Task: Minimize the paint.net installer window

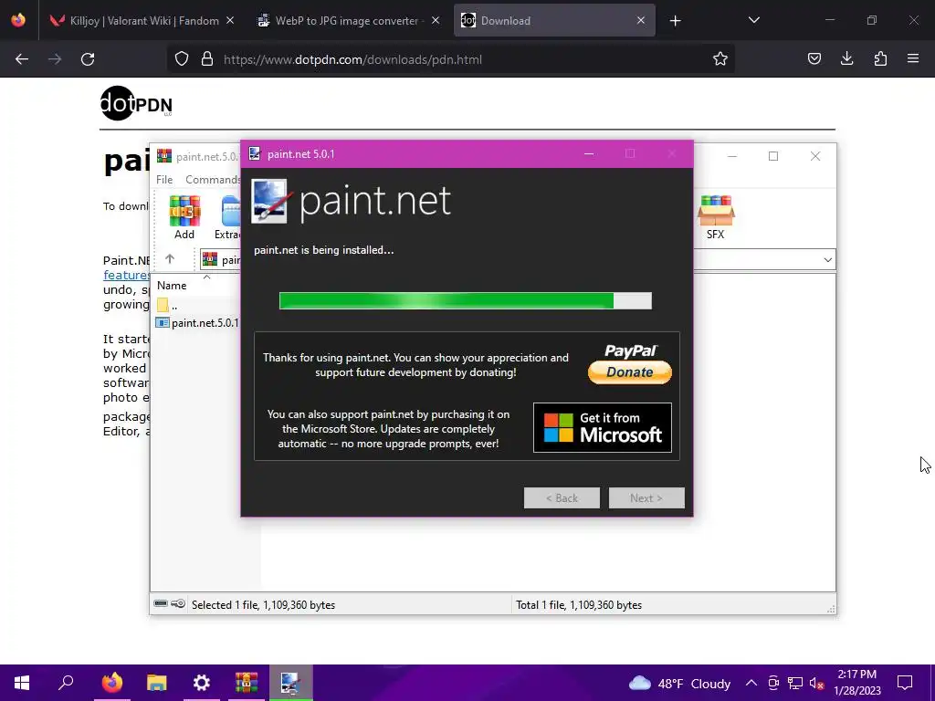Action: (589, 153)
